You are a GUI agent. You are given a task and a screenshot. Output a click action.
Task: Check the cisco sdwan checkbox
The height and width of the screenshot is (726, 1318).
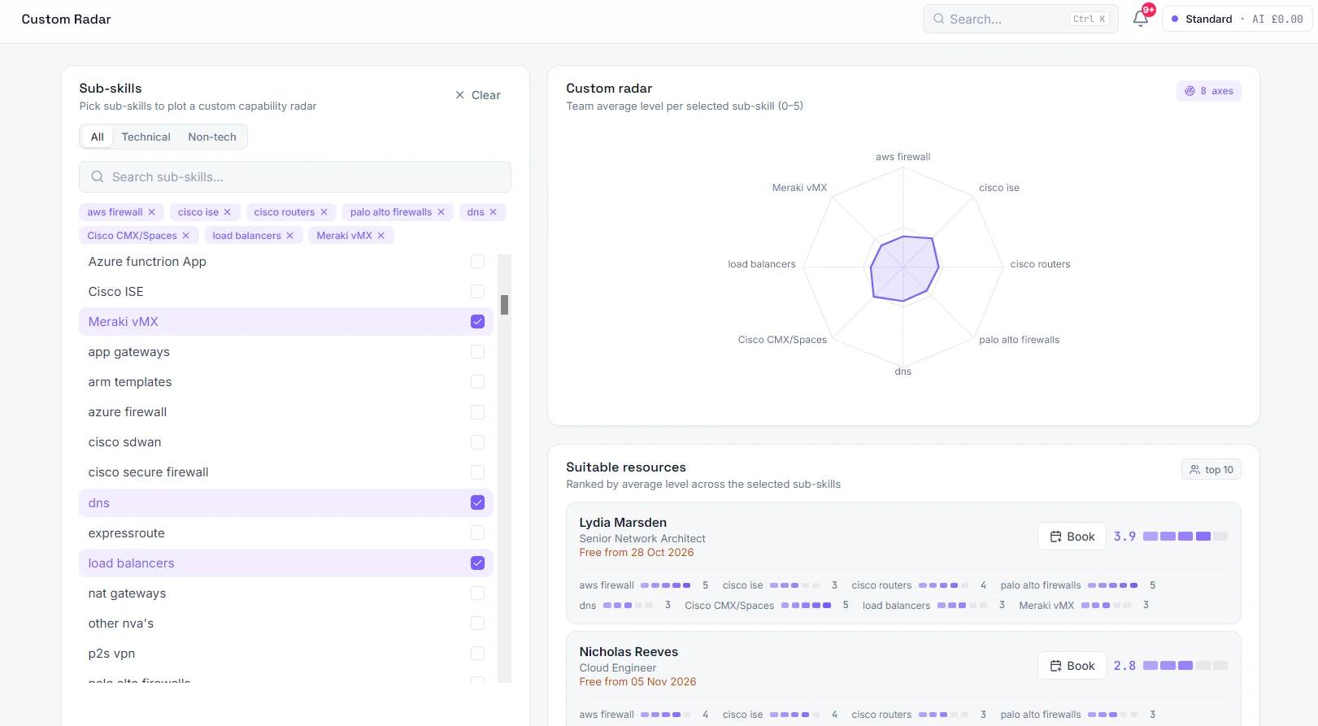(477, 442)
